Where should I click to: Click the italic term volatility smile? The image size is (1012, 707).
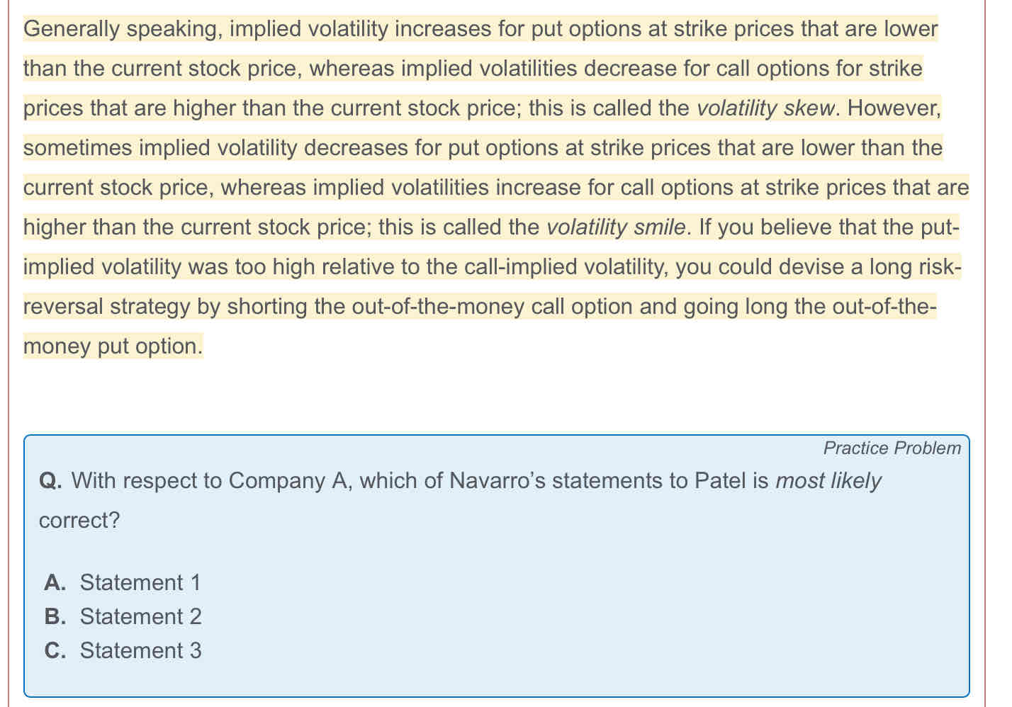[x=617, y=227]
